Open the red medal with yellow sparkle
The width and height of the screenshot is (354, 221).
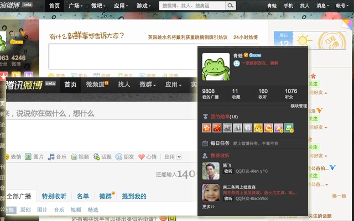217,128
